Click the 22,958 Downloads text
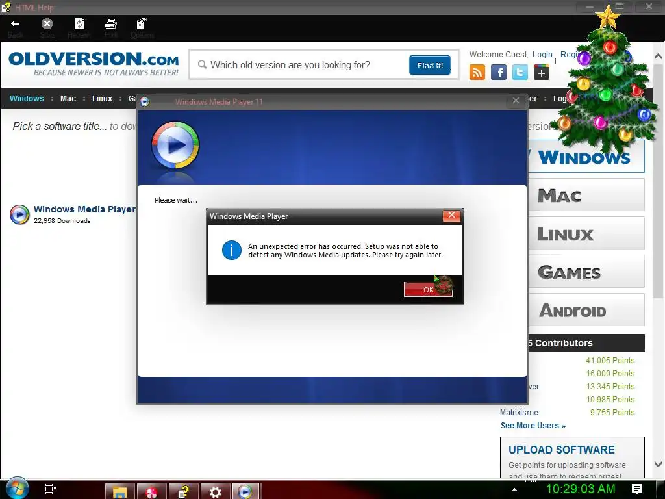665x499 pixels. pyautogui.click(x=62, y=221)
